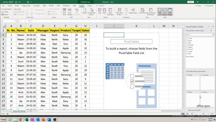Switch to the Insert tab
Screen dimensions: 216x122
tap(17, 6)
